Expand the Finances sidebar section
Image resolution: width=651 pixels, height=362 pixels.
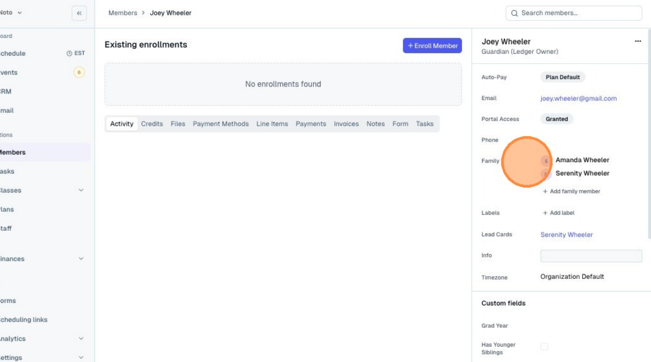coord(81,259)
